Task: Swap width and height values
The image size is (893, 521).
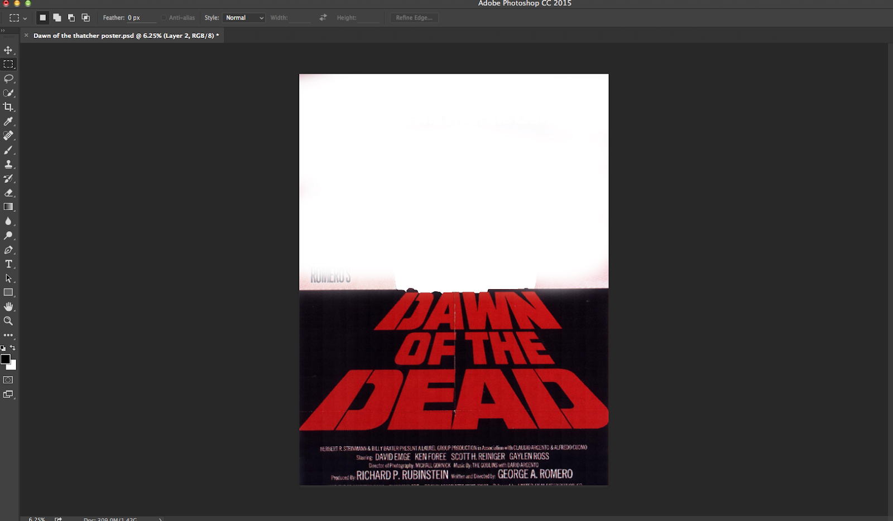Action: [323, 18]
